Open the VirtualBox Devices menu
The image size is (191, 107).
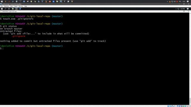click(x=21, y=6)
